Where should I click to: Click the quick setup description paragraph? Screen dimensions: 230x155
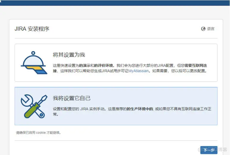[x=130, y=68]
